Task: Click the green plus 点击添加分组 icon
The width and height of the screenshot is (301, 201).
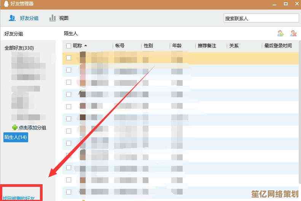Action: [x=15, y=128]
